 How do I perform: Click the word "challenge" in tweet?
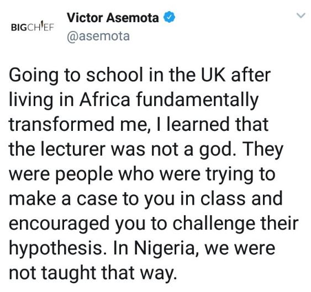point(214,224)
